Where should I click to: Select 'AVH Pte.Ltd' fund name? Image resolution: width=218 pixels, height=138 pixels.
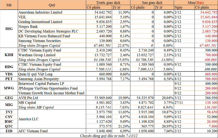click(x=28, y=98)
